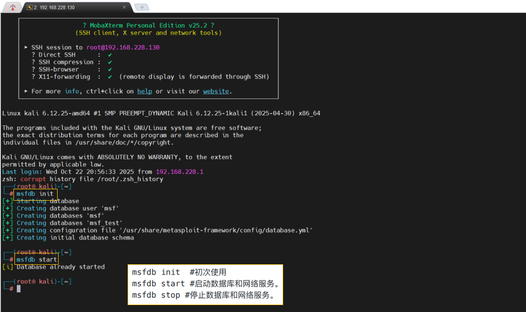Open the MobaXterm home tab icon
This screenshot has height=312, width=526.
(x=12, y=7)
